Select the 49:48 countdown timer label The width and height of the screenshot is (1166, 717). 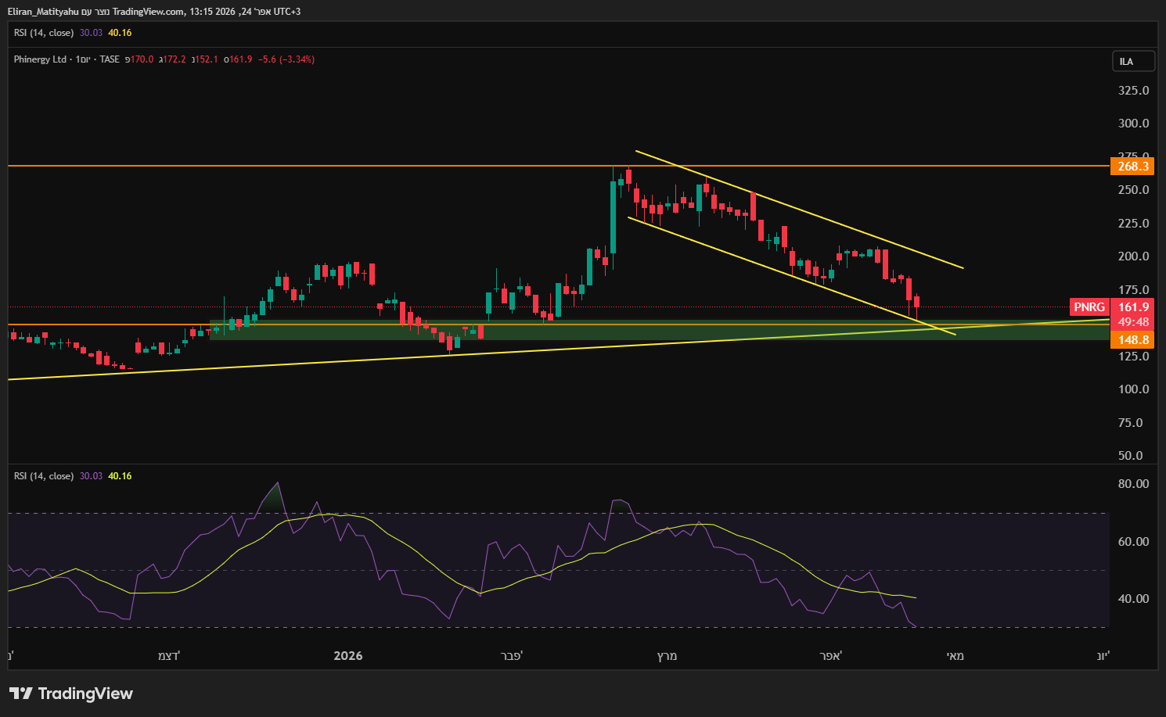pyautogui.click(x=1133, y=322)
